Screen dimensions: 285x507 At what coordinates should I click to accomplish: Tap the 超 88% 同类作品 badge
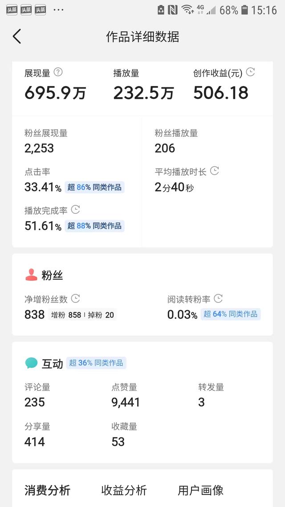(x=94, y=226)
